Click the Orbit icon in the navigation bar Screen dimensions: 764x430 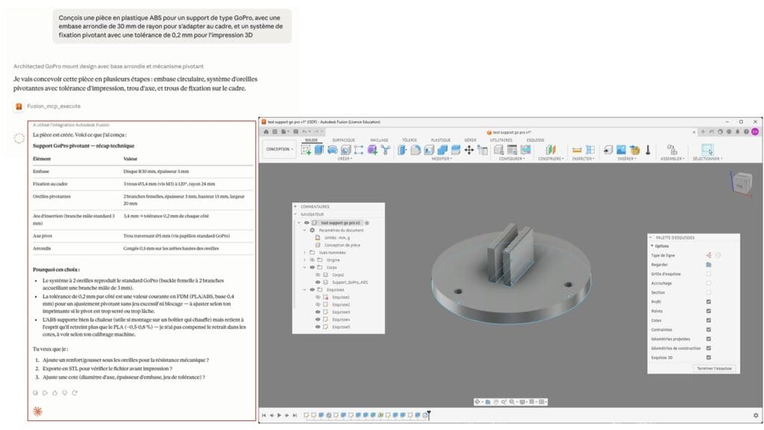pos(477,402)
